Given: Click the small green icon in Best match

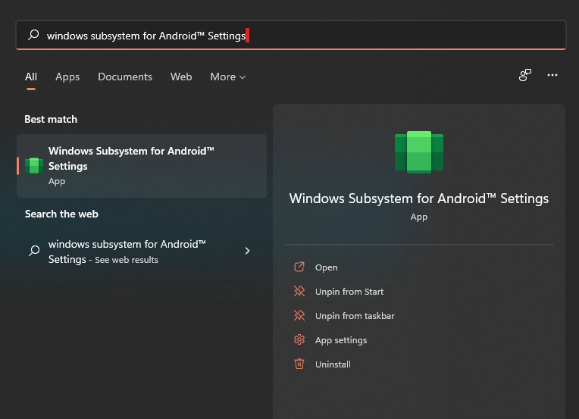Looking at the screenshot, I should click(x=33, y=166).
